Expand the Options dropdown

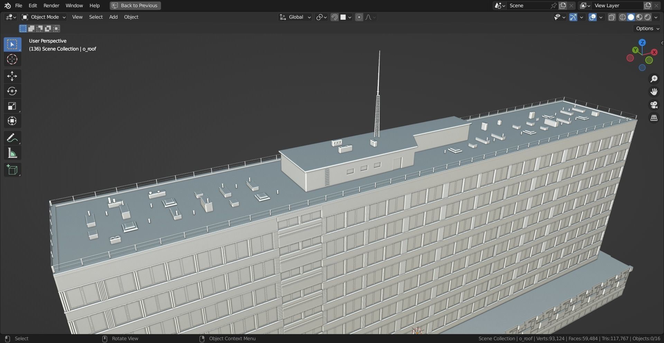[x=648, y=28]
